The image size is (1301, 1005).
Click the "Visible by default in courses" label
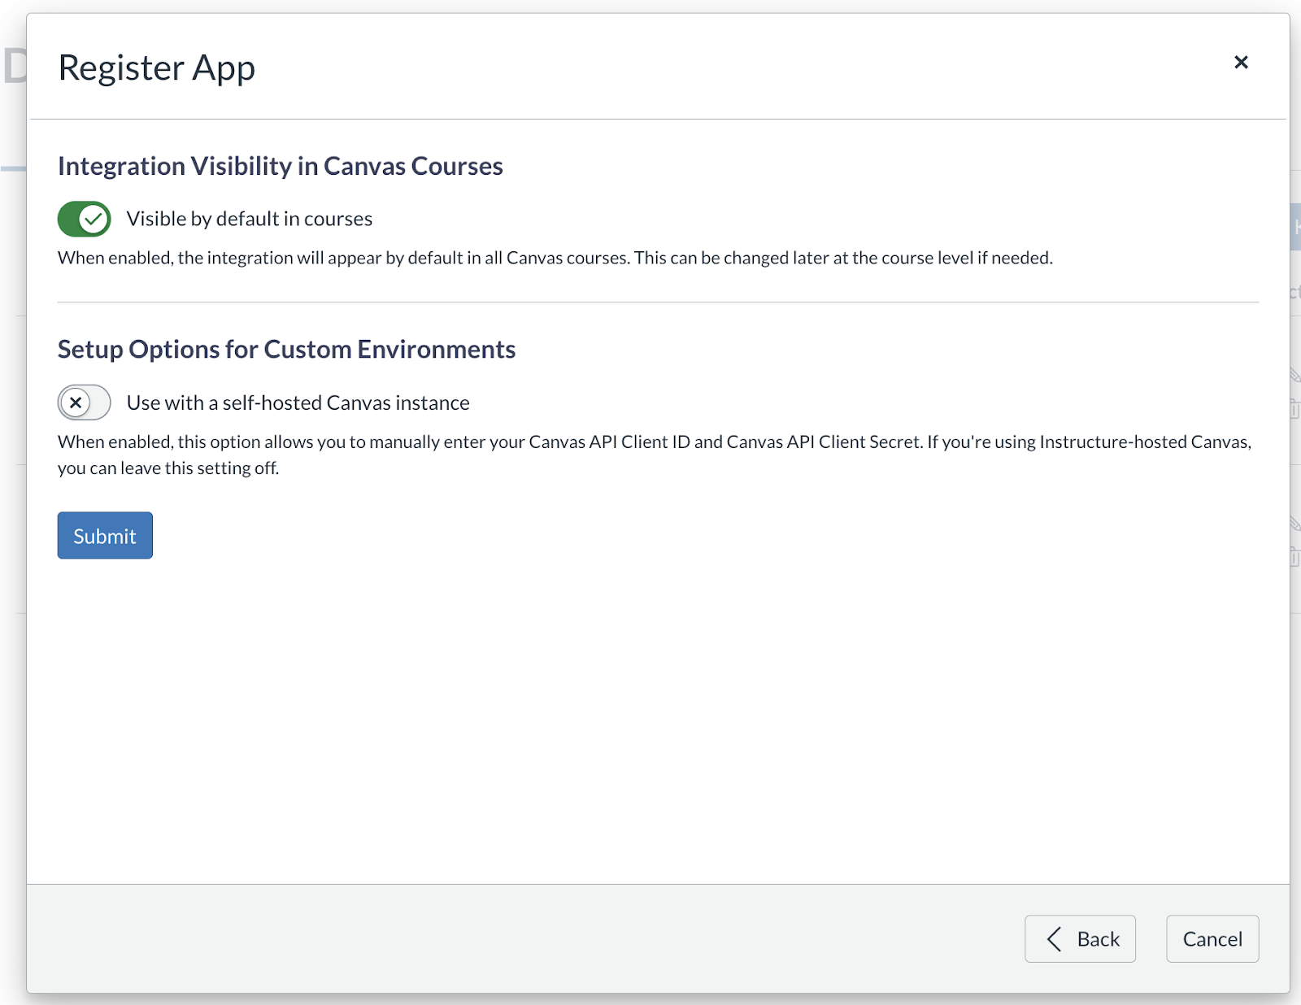pos(250,219)
